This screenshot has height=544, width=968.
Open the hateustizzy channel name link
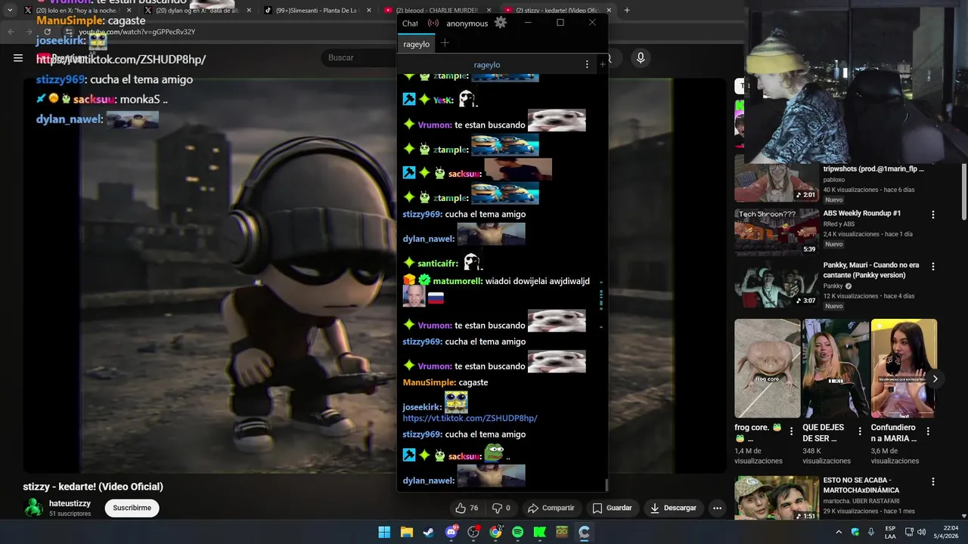70,503
